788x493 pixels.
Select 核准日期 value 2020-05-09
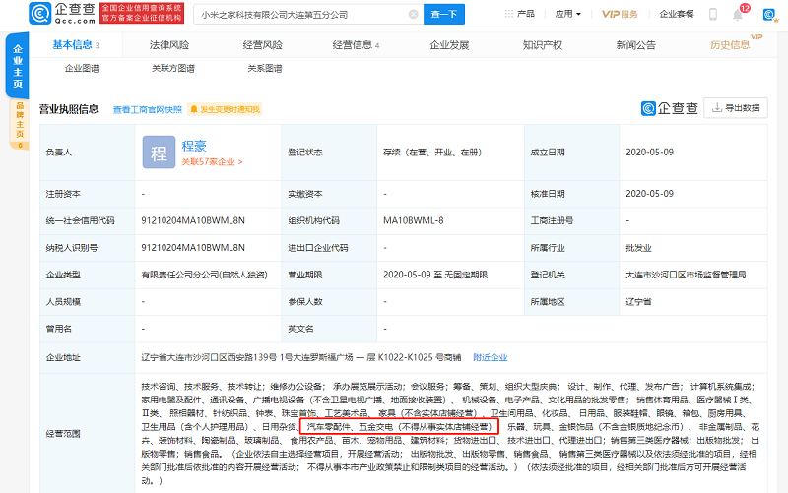pos(649,194)
